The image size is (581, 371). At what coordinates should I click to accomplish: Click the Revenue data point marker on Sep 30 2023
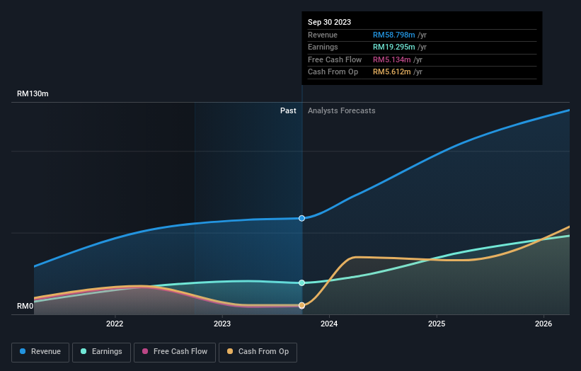302,218
